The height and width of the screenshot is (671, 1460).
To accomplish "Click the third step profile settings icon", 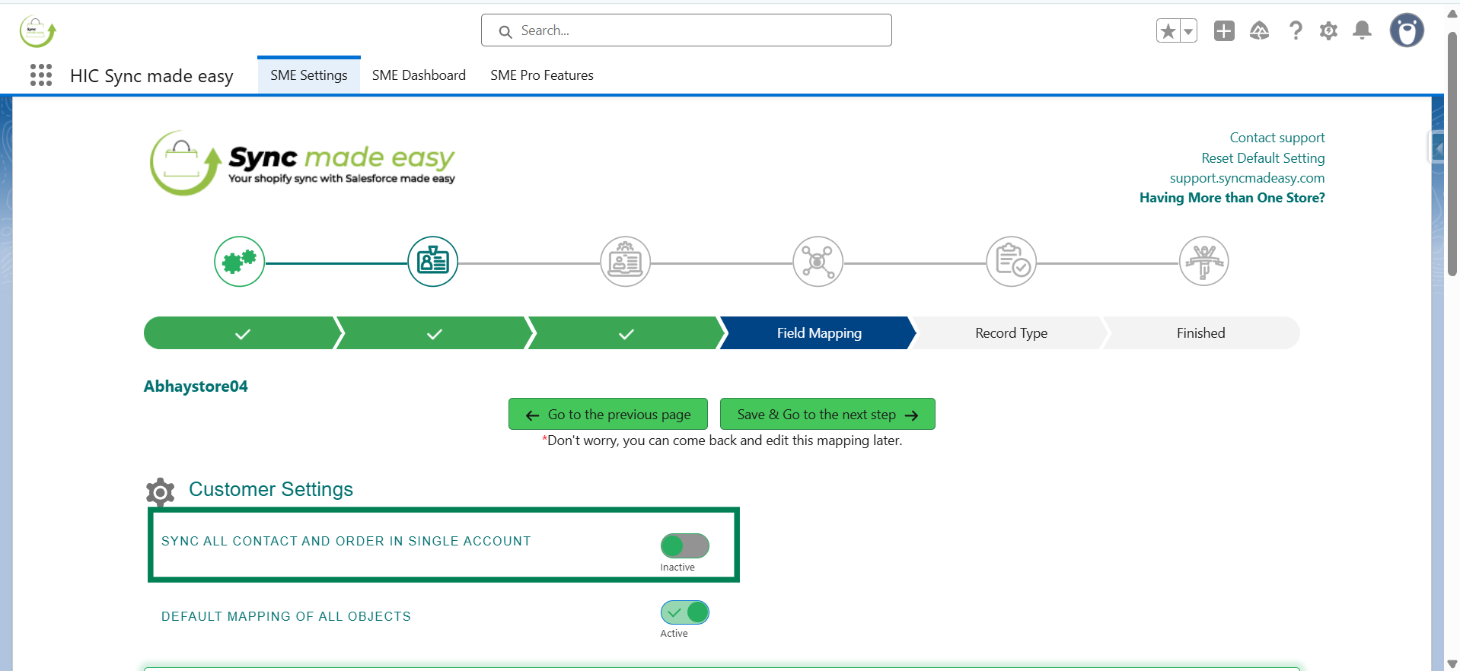I will click(x=626, y=262).
